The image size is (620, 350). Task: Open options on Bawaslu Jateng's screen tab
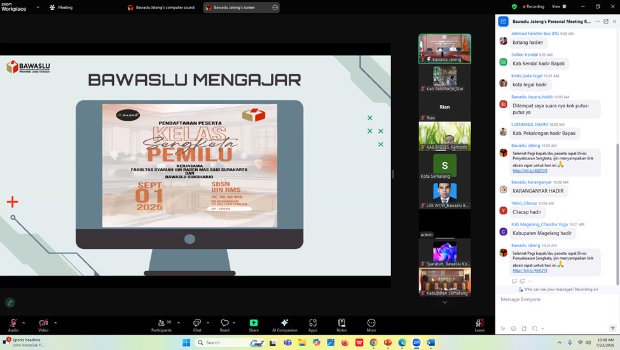pyautogui.click(x=275, y=7)
